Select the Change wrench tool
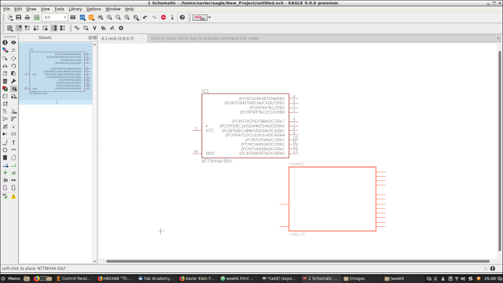503x283 pixels. tap(14, 81)
